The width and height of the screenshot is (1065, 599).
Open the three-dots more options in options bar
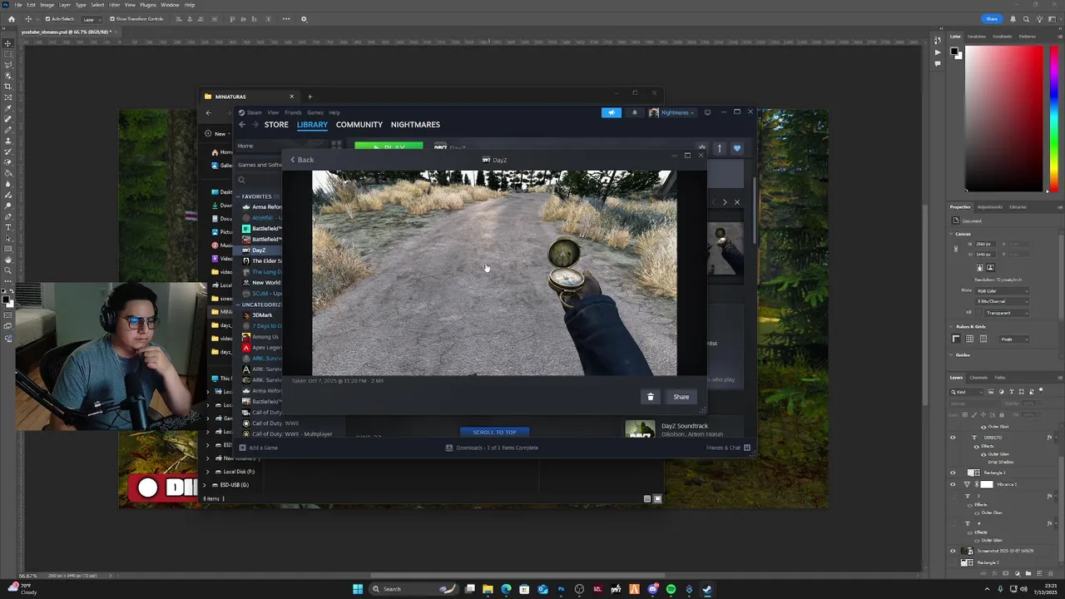coord(286,19)
